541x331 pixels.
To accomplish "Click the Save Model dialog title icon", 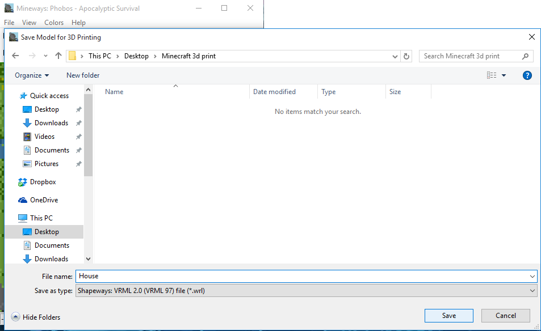I will coord(14,37).
